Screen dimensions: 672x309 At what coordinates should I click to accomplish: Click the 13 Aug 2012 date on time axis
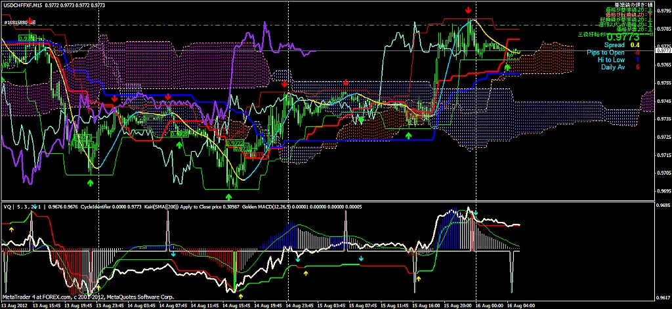pyautogui.click(x=16, y=304)
